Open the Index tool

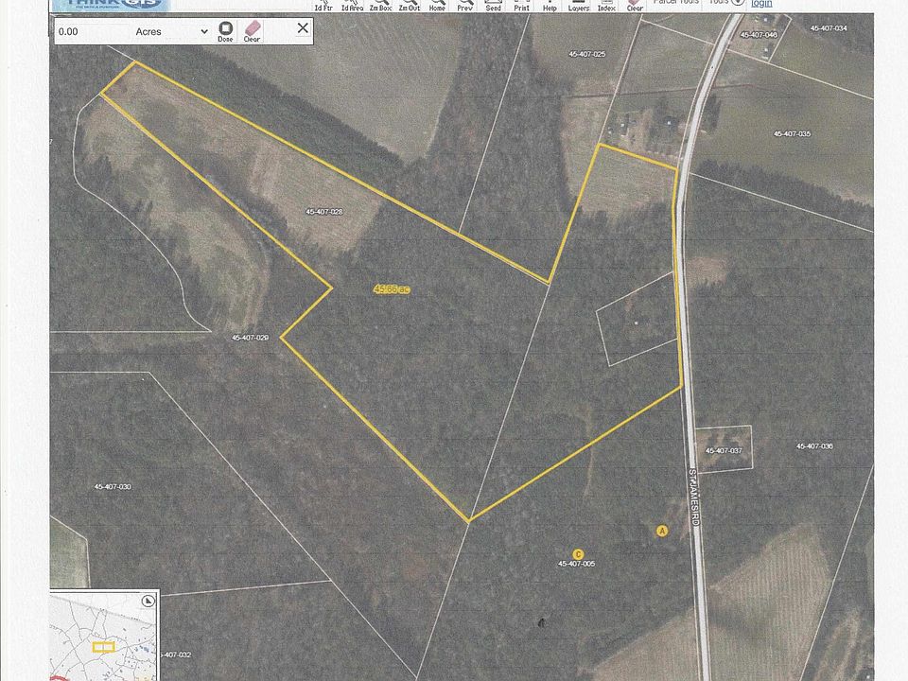[x=607, y=6]
